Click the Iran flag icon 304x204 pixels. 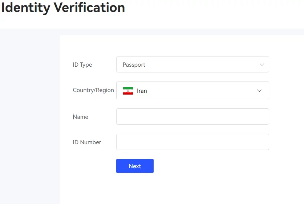(128, 91)
